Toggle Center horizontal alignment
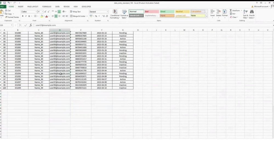Screen dimensions: 274x154 (56, 16)
